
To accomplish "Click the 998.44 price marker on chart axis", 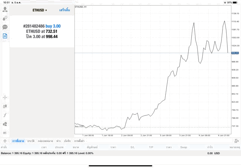I will pos(236,53).
